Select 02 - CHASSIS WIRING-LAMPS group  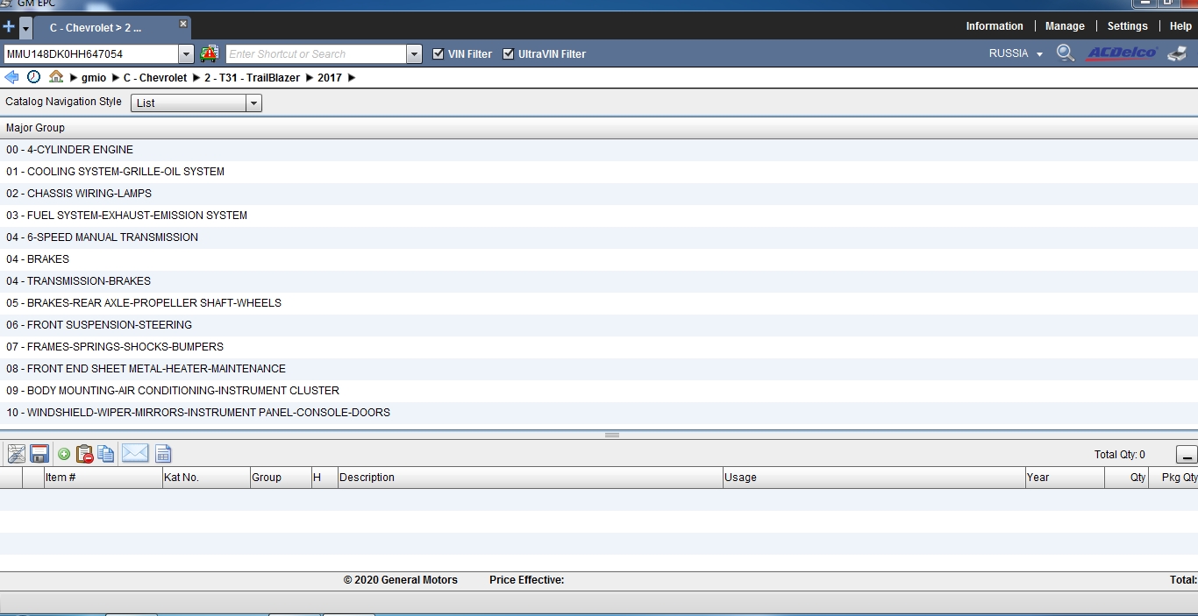599,194
